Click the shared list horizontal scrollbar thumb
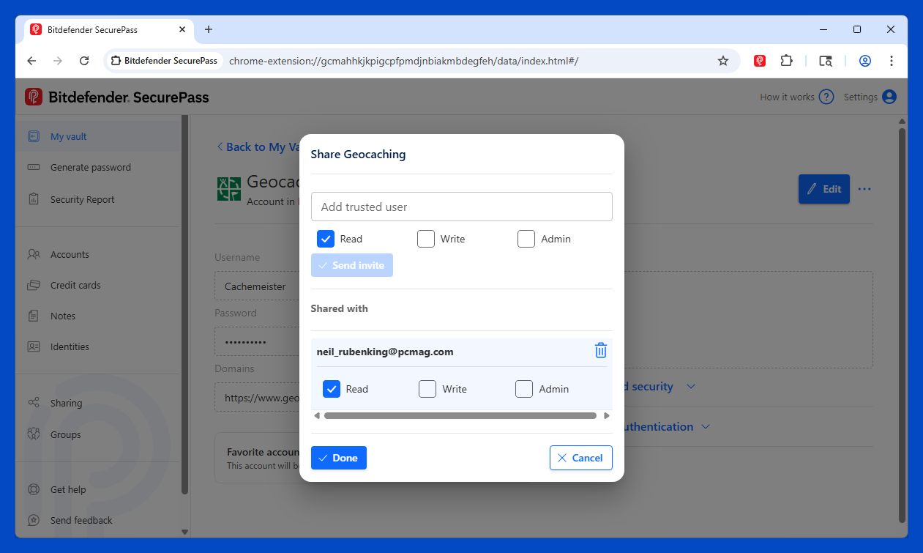Screen dimensions: 923x553 [460, 415]
